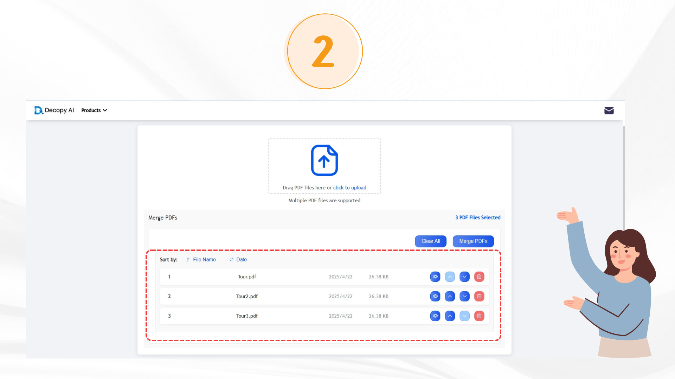Click the 2025/4/22 date in Tour2.pdf row
Viewport: 675px width, 379px height.
pos(341,297)
